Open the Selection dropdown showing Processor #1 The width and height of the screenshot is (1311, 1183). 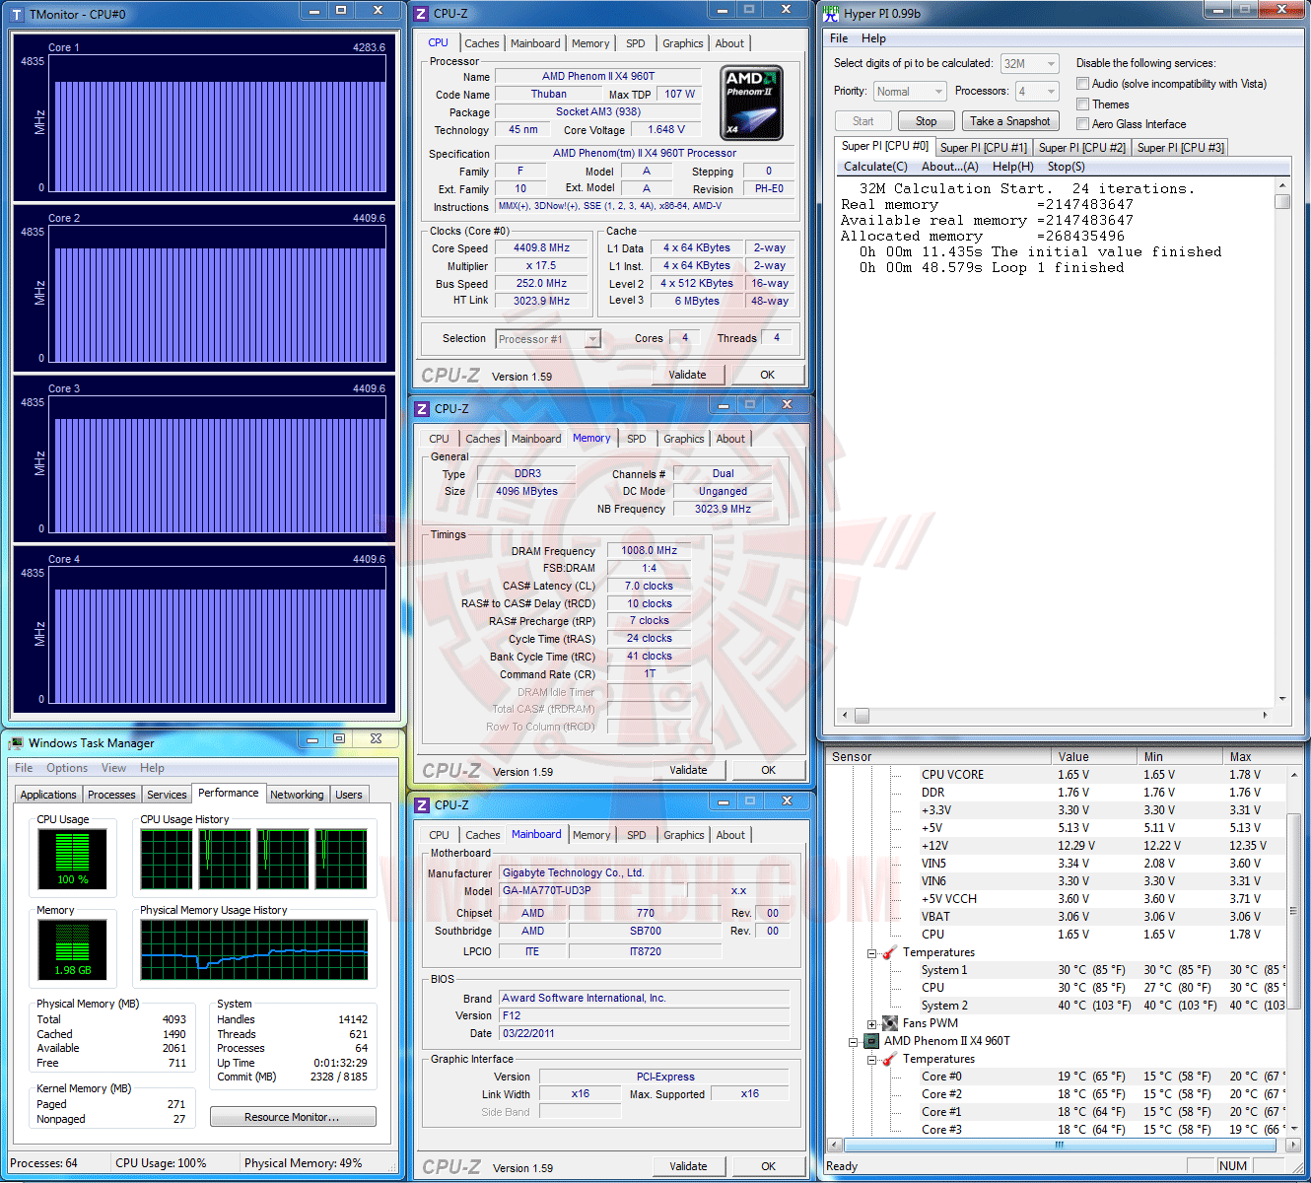[548, 339]
